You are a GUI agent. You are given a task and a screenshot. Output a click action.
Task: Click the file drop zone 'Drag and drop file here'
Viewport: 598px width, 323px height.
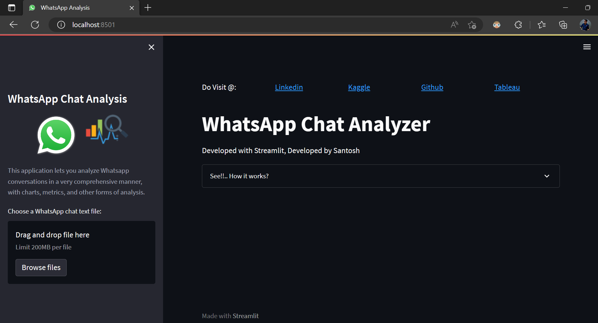82,252
